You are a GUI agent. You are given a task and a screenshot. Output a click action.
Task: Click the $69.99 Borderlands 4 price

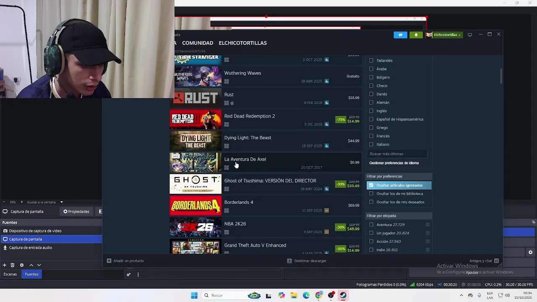point(354,206)
